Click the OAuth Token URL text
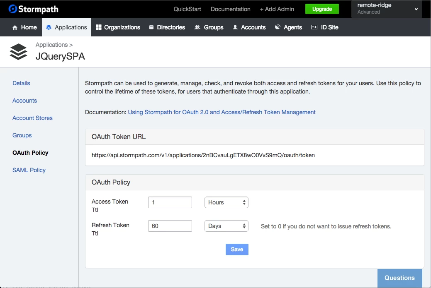 (203, 155)
